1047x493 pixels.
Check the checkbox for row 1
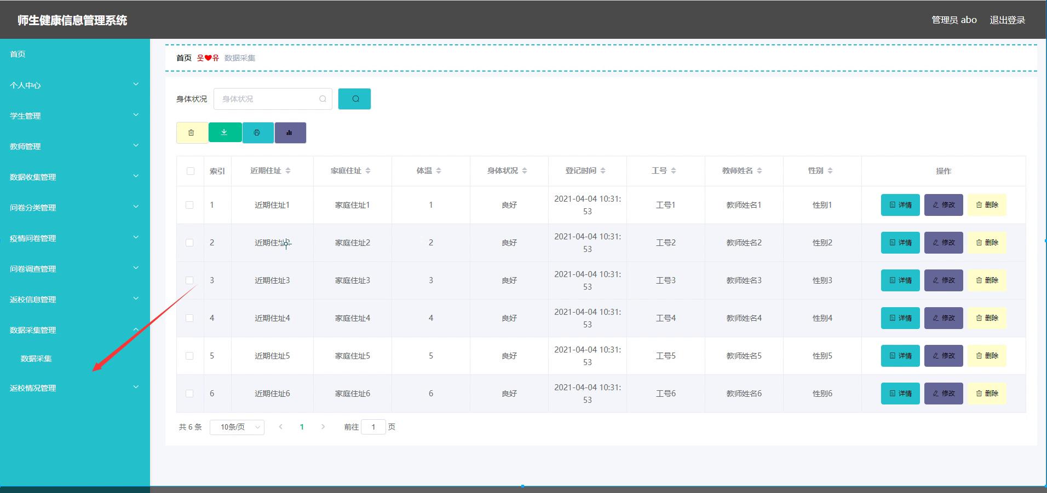click(x=189, y=205)
